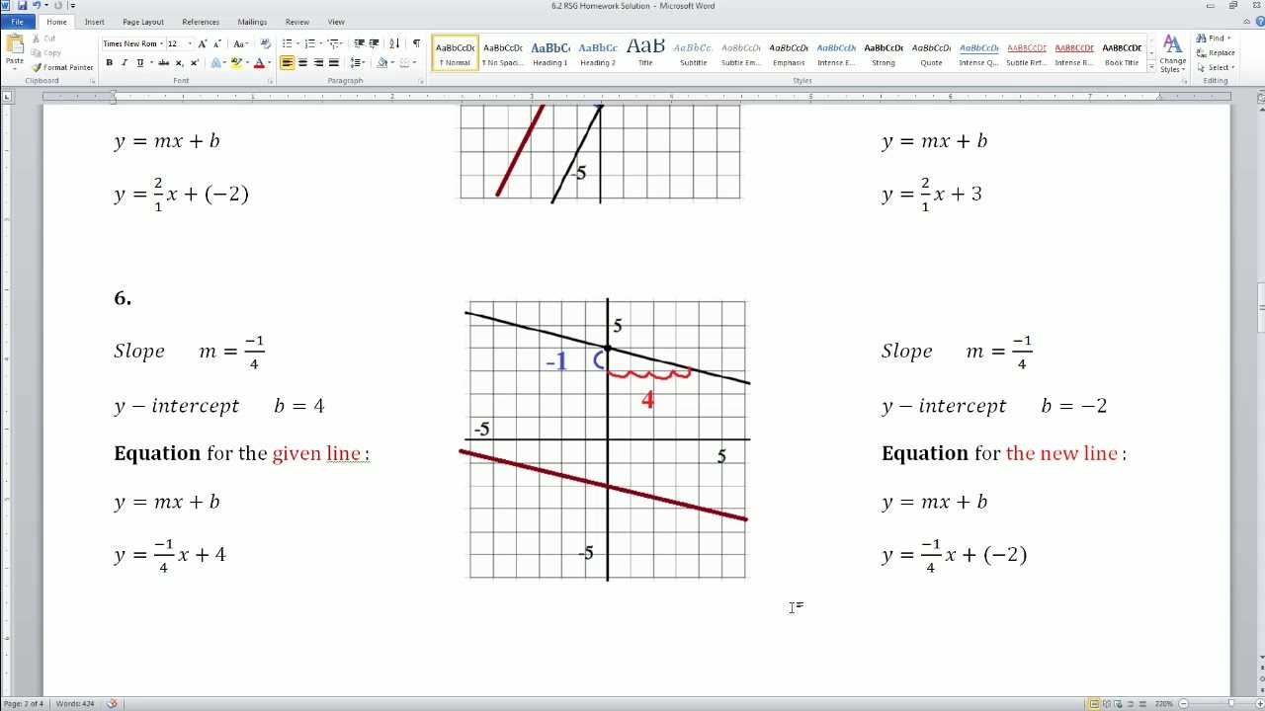Toggle Superscript formatting

click(194, 63)
